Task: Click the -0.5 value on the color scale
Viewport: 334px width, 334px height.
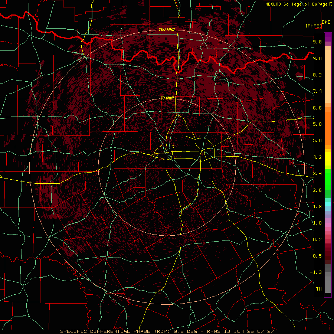Action: [x=316, y=256]
